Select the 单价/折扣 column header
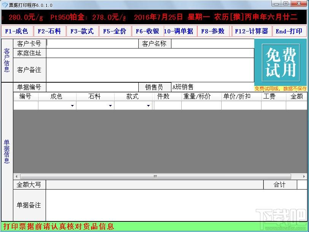 241,96
